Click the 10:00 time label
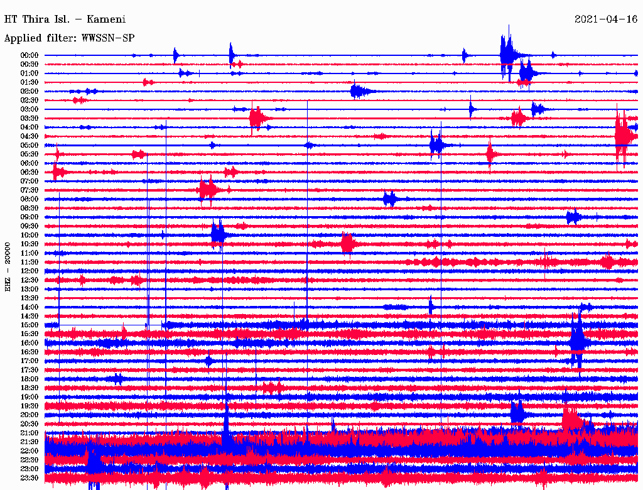 [x=30, y=235]
